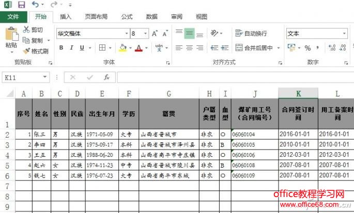Click the percent style icon

tap(307, 48)
